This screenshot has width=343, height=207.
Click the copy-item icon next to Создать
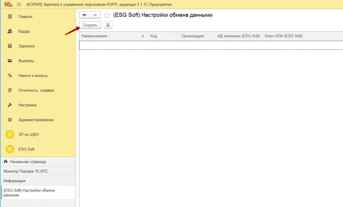[x=108, y=25]
